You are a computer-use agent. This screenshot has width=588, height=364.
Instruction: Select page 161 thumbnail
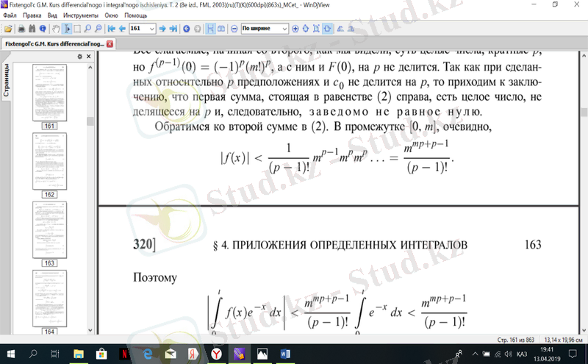point(49,93)
